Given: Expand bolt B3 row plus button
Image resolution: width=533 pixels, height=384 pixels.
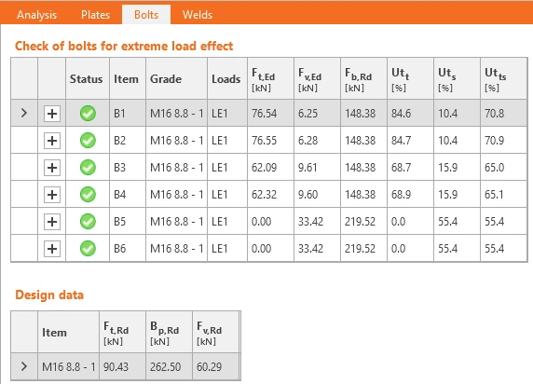Looking at the screenshot, I should [52, 168].
